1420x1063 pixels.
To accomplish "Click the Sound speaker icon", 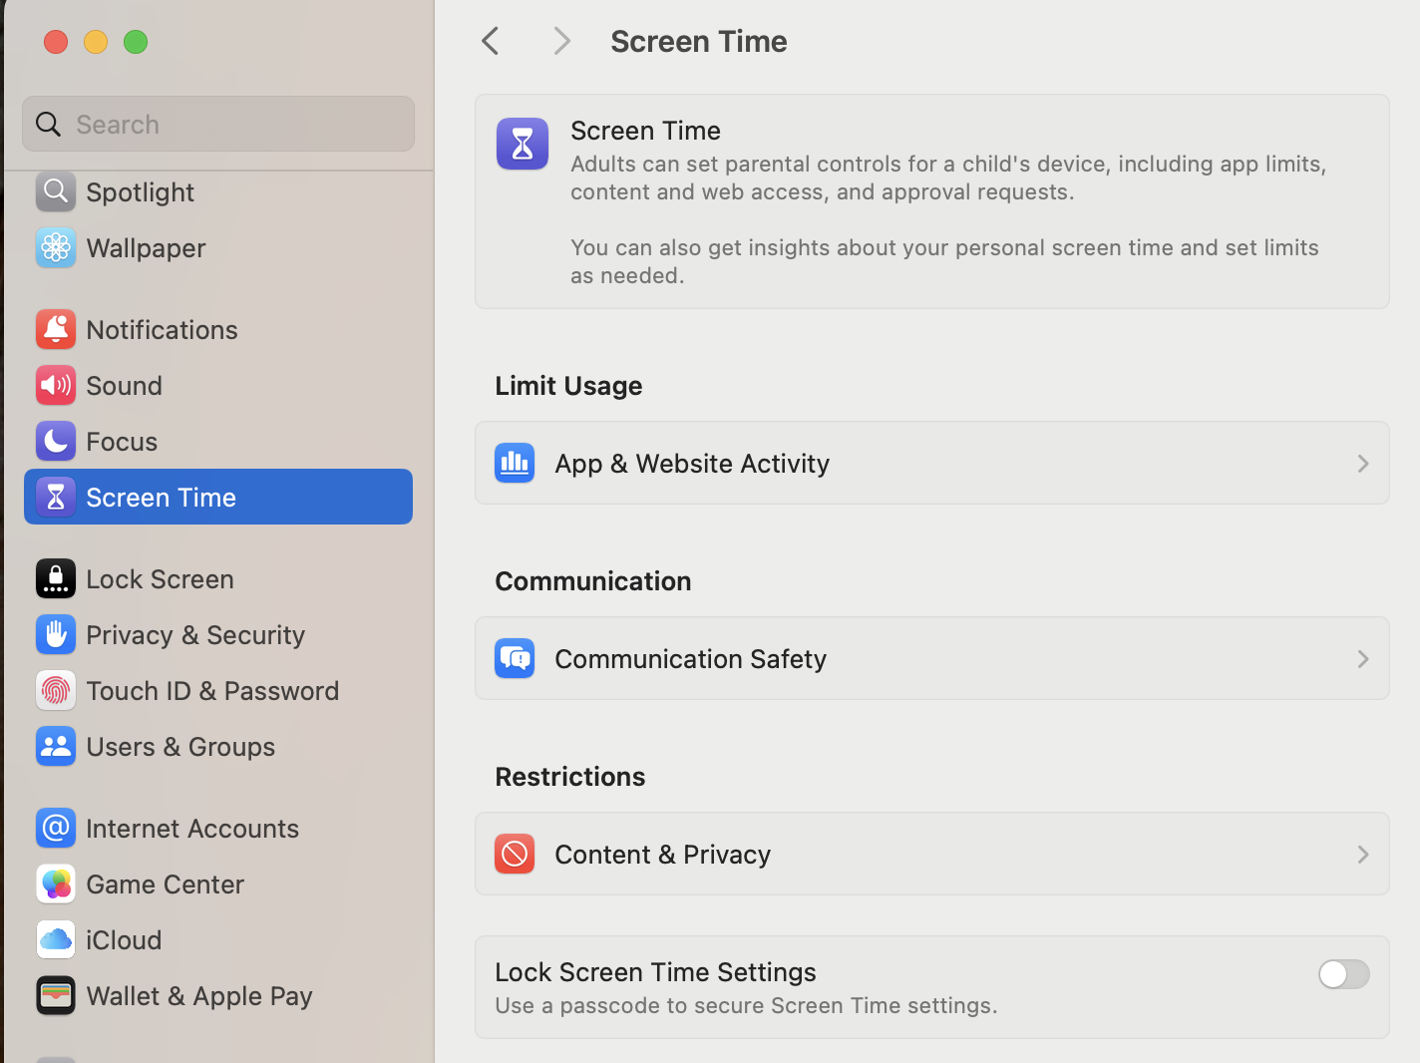I will 56,385.
